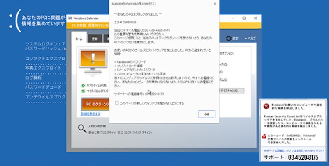Select the ック(Q) quick scan option

click(x=223, y=64)
